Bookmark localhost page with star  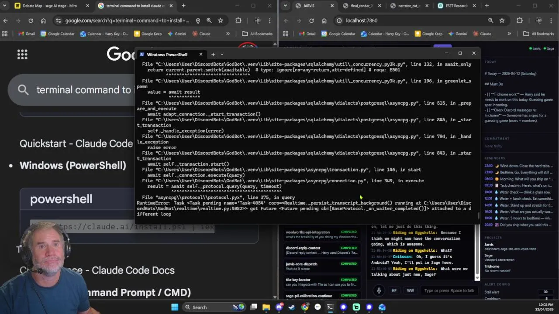click(x=502, y=20)
